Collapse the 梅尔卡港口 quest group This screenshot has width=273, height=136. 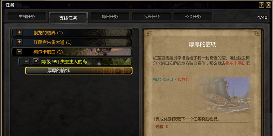click(19, 52)
